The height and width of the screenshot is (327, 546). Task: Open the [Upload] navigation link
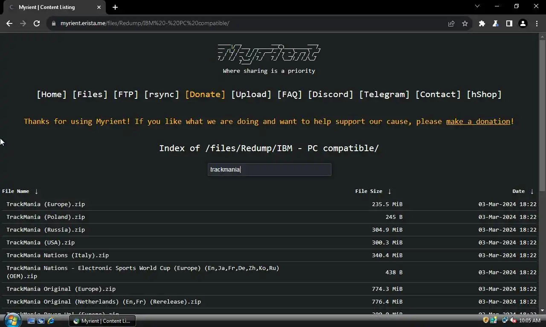251,95
